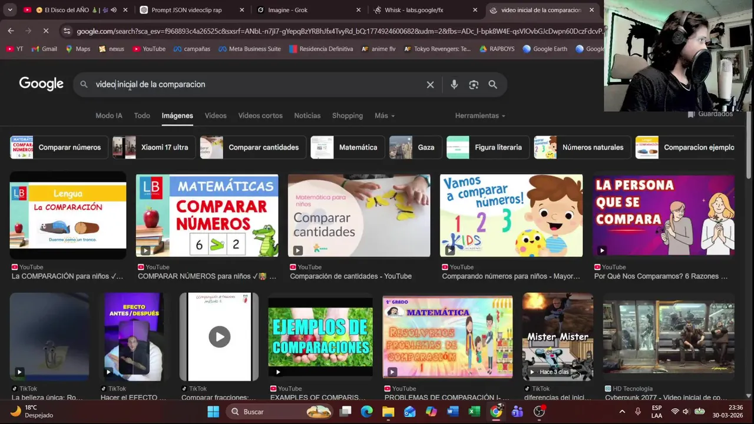Open the Meta Business Suite bookmark
754x424 pixels.
coord(249,49)
